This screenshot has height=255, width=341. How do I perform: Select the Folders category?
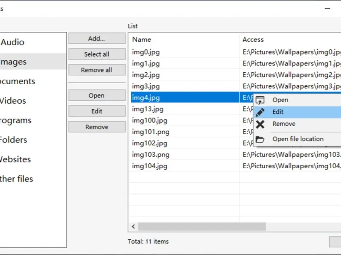[x=33, y=140]
